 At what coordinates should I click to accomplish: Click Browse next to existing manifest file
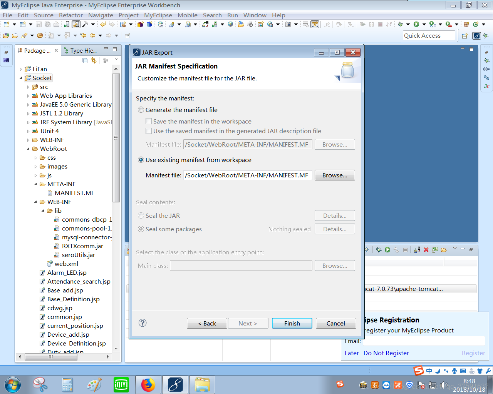[x=335, y=175]
